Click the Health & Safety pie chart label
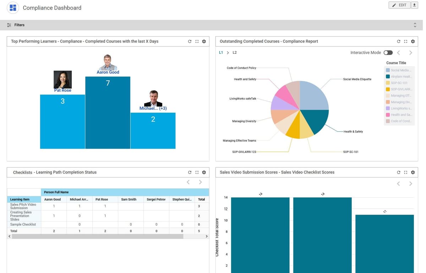This screenshot has width=426, height=273. click(353, 131)
